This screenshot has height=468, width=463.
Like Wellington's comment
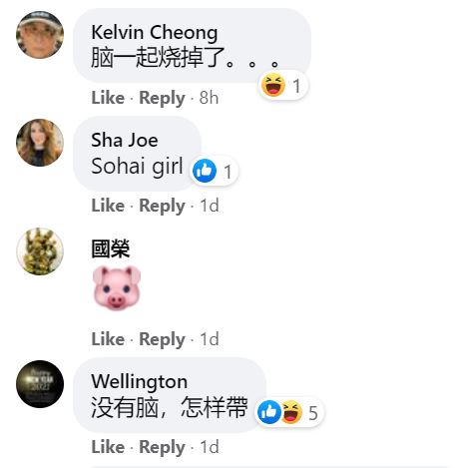tap(108, 447)
